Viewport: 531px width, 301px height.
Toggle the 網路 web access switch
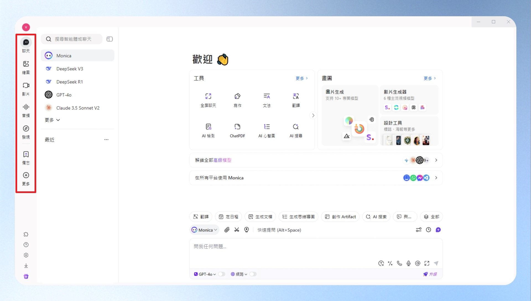tap(253, 274)
